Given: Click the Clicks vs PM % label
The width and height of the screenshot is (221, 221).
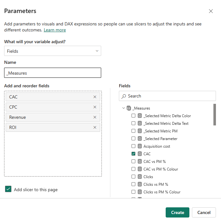Looking at the screenshot, I should click(x=156, y=184).
